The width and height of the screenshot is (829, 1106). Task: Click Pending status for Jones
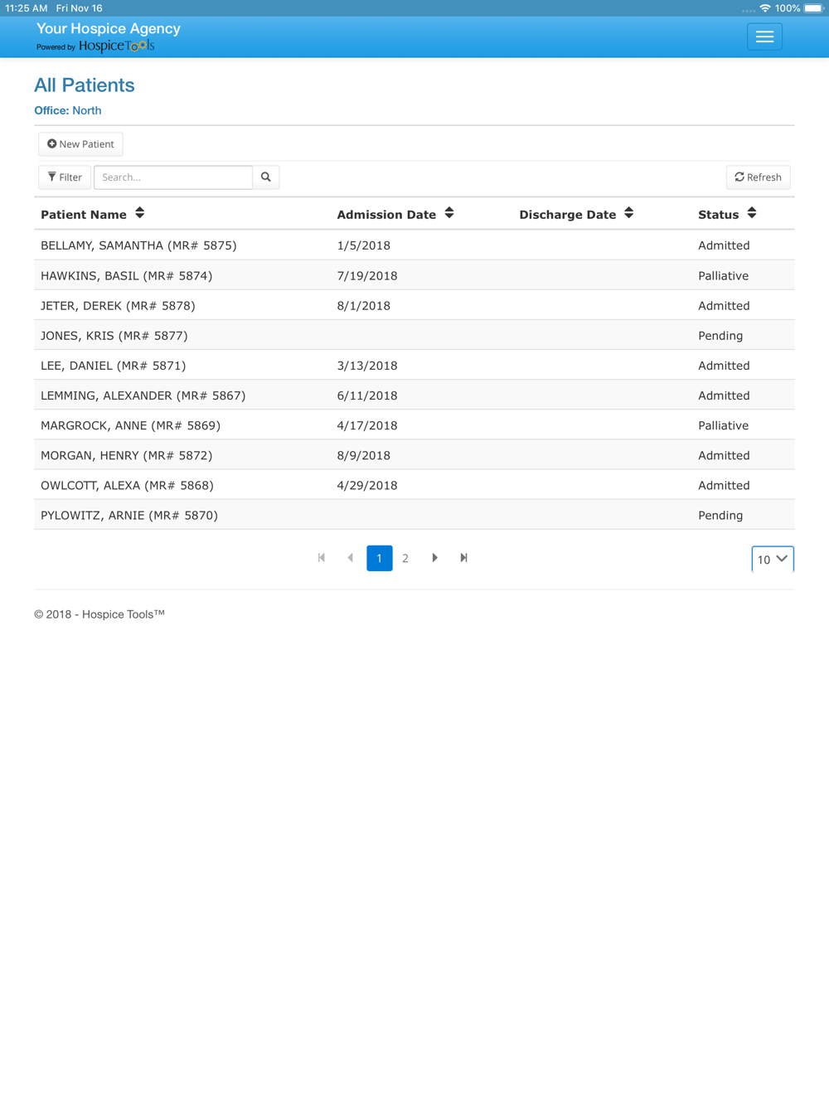click(x=720, y=336)
